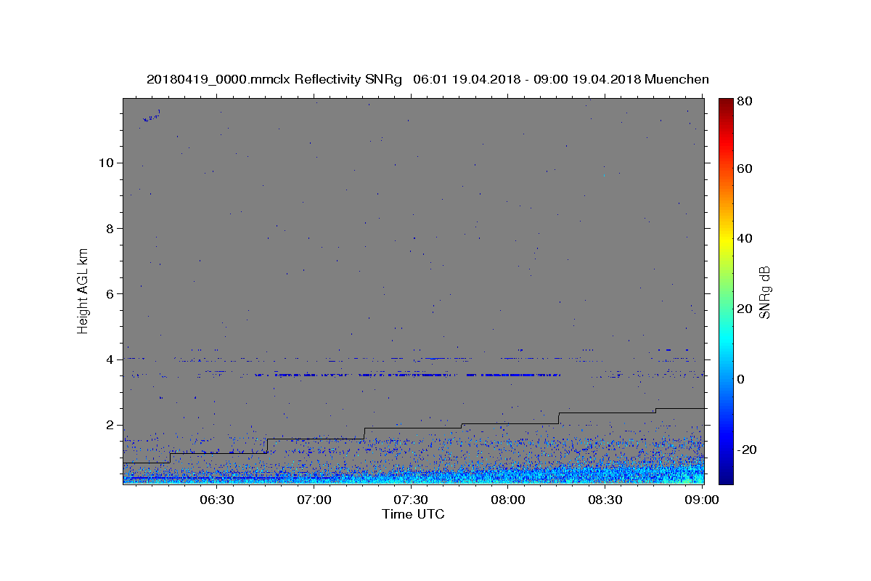Click the dark red top of the colorbar
This screenshot has height=581, width=871.
tap(726, 103)
